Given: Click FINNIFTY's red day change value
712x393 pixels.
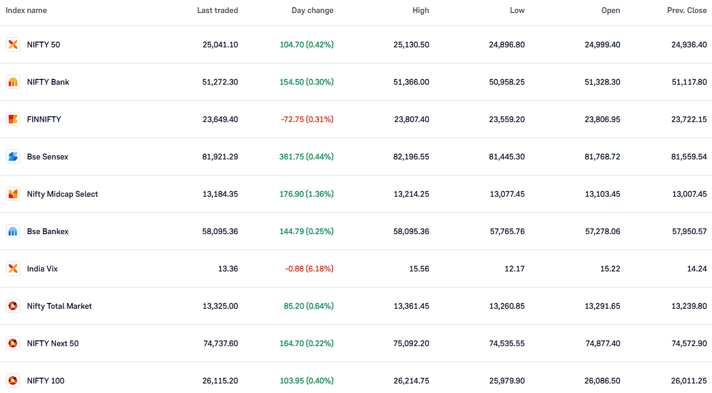Looking at the screenshot, I should pyautogui.click(x=307, y=119).
